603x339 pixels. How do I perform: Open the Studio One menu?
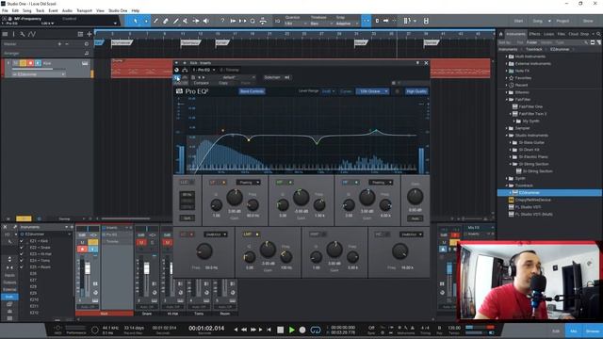coord(118,10)
